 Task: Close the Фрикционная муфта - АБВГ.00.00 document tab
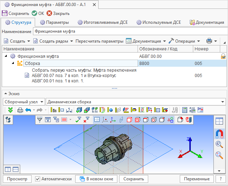click(94, 5)
